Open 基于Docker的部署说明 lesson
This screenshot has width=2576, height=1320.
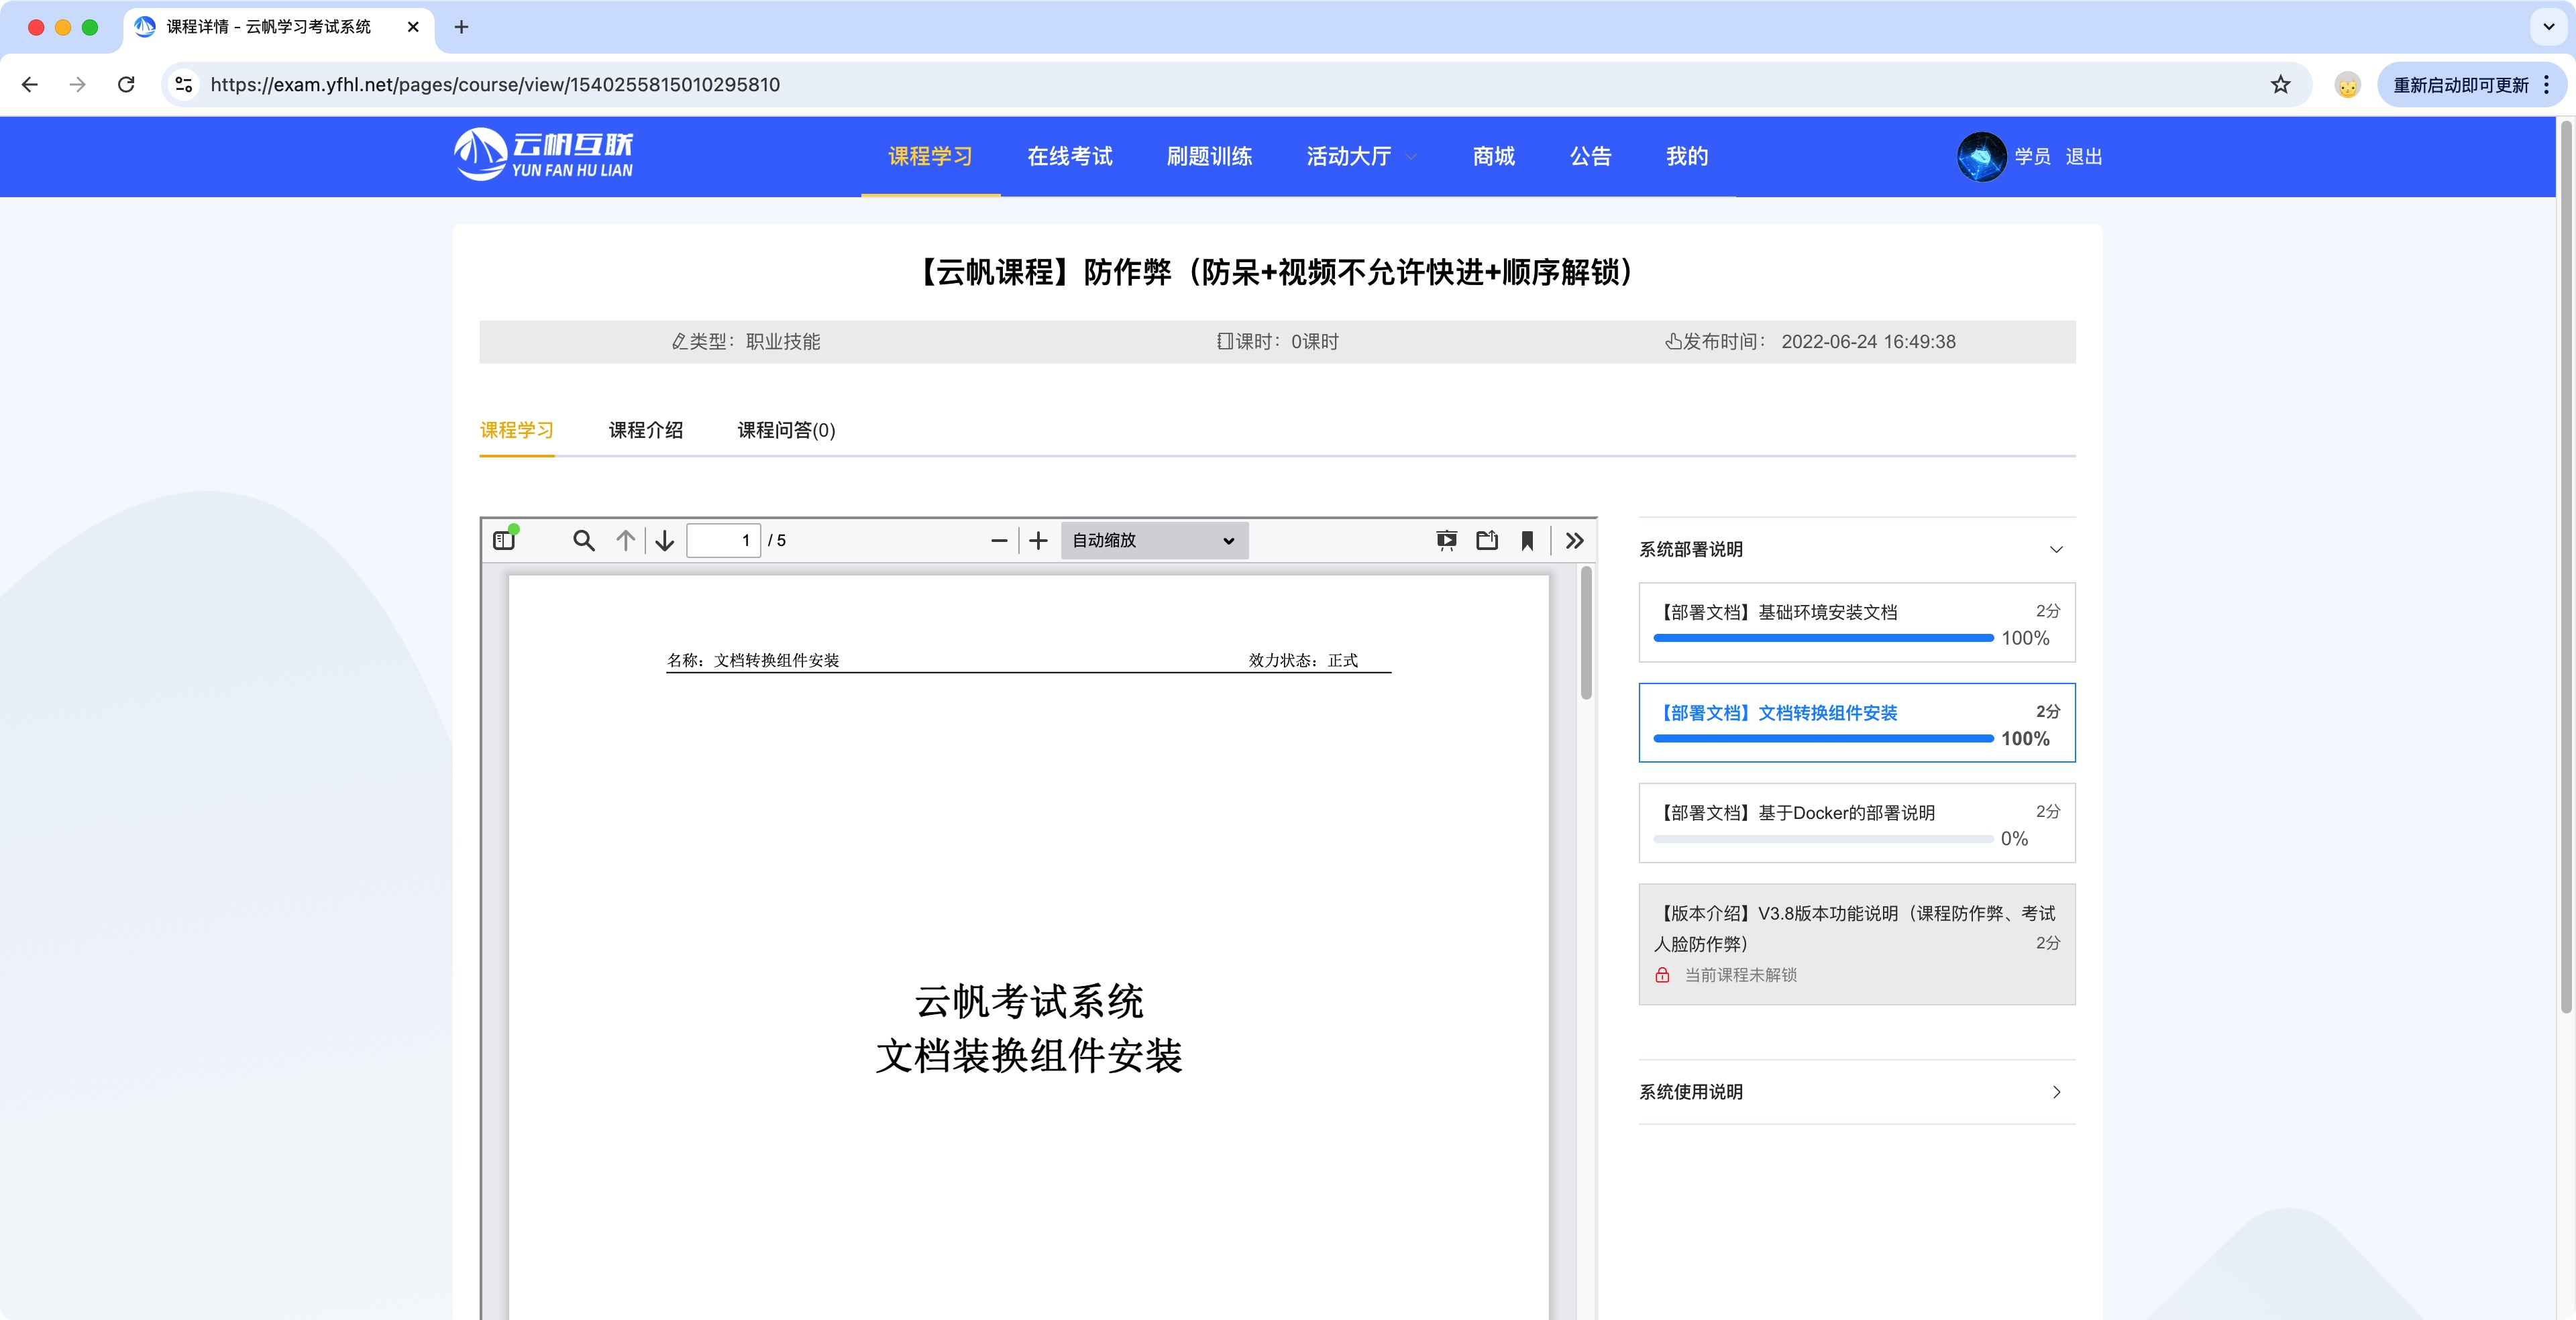pyautogui.click(x=1857, y=823)
